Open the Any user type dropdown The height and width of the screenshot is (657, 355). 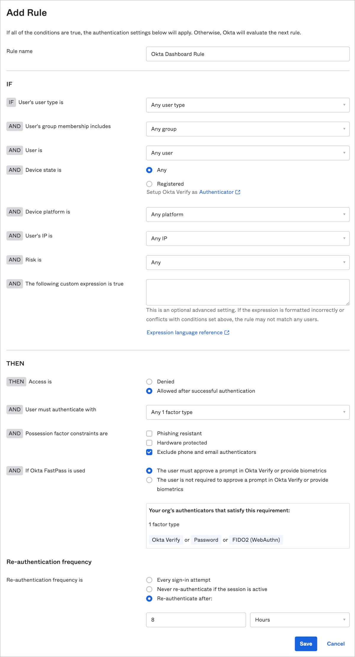(x=248, y=105)
